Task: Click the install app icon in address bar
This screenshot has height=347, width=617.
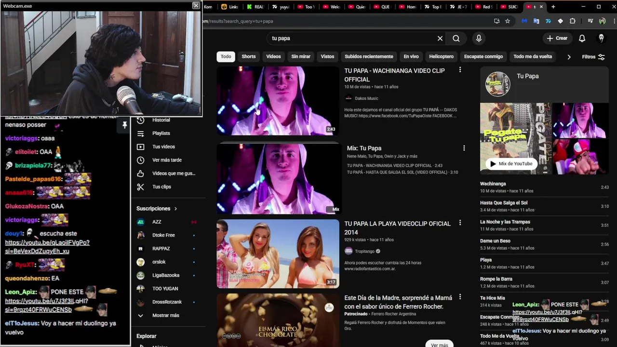Action: tap(497, 21)
